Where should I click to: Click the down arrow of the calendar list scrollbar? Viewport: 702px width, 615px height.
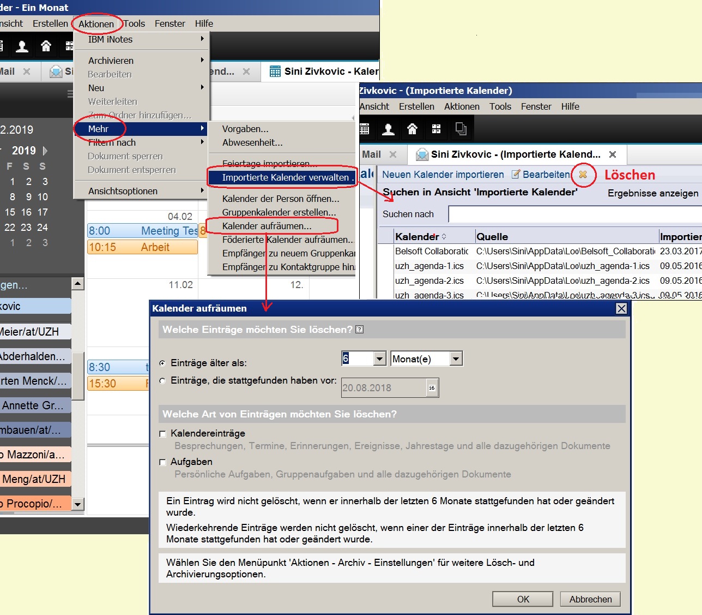tap(77, 504)
